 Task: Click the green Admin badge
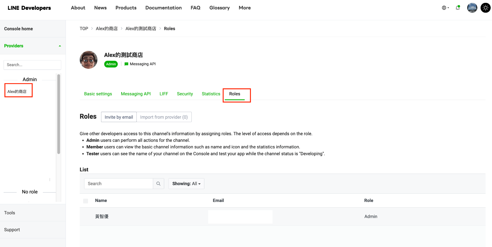(x=111, y=64)
